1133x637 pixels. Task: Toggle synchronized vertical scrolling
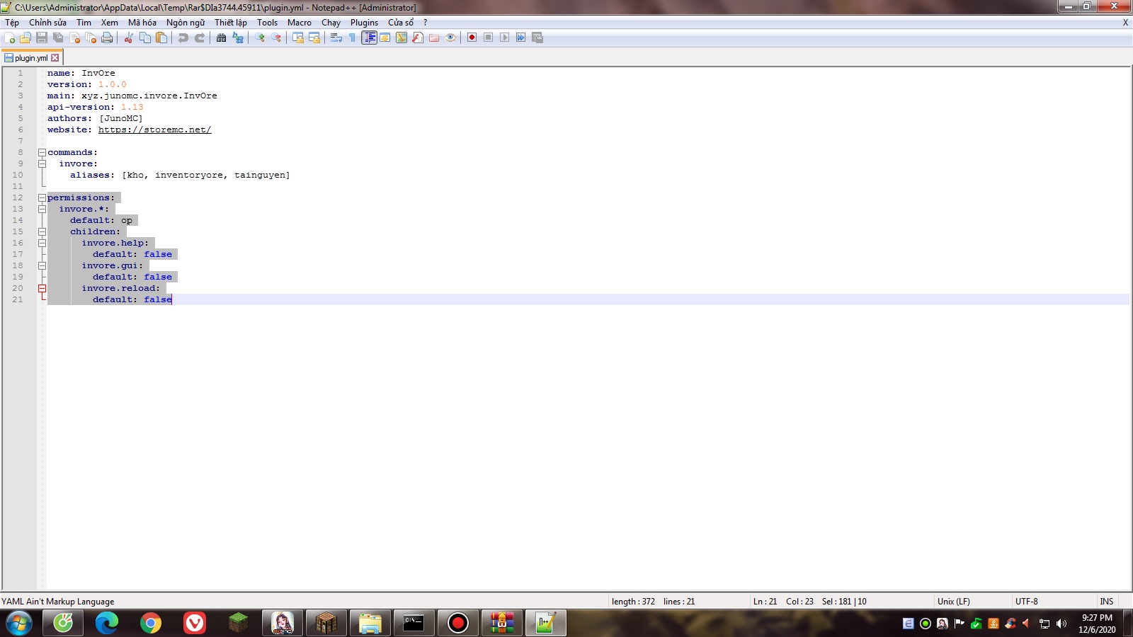298,38
